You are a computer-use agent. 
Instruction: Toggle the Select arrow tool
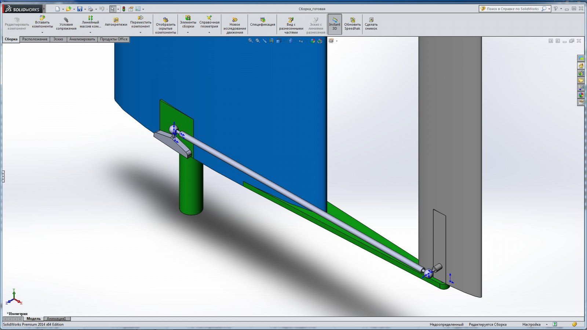click(x=113, y=9)
